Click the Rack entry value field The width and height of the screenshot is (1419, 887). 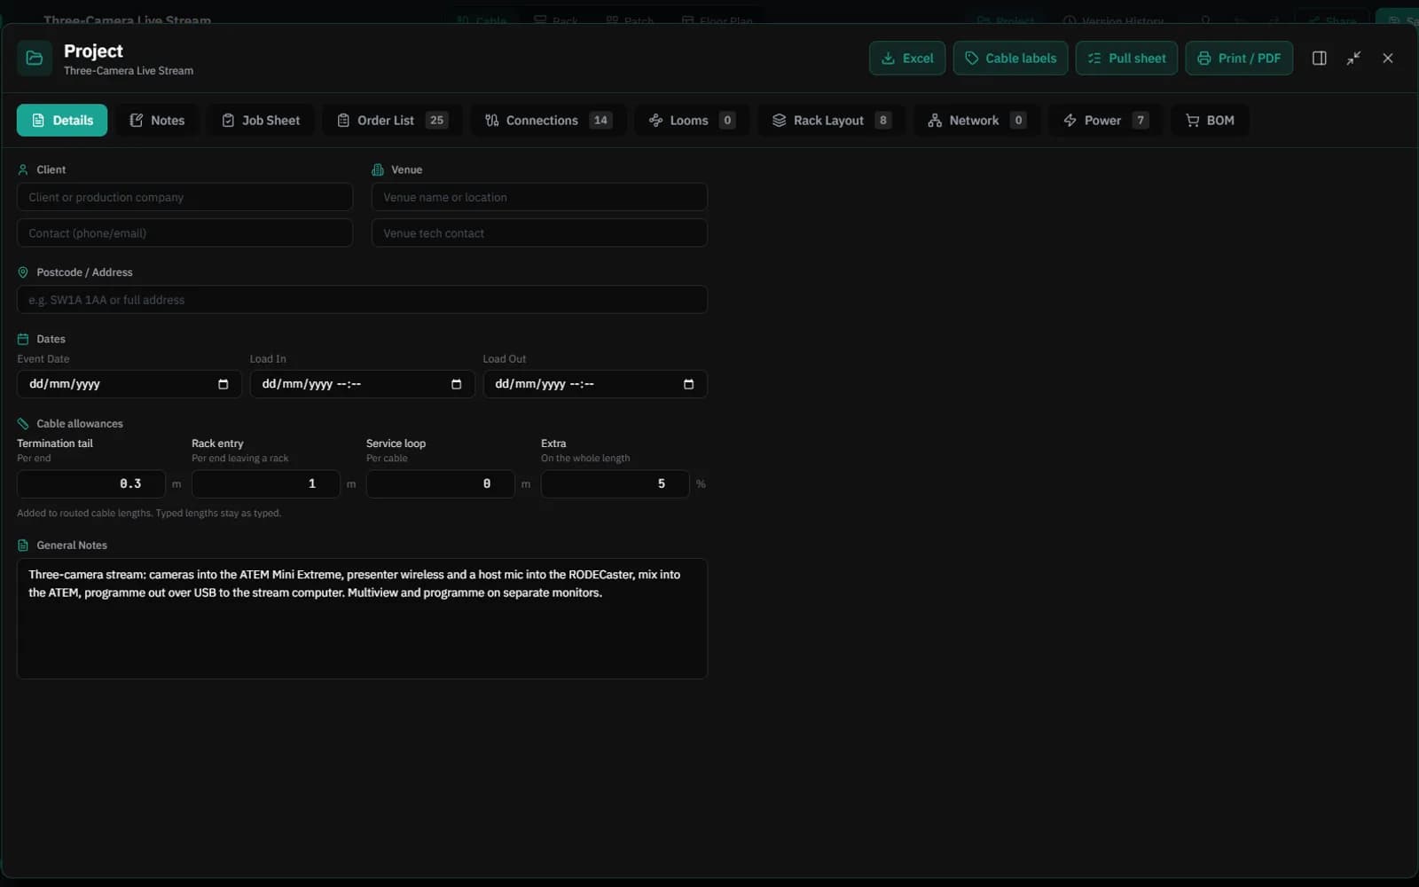[x=265, y=484]
